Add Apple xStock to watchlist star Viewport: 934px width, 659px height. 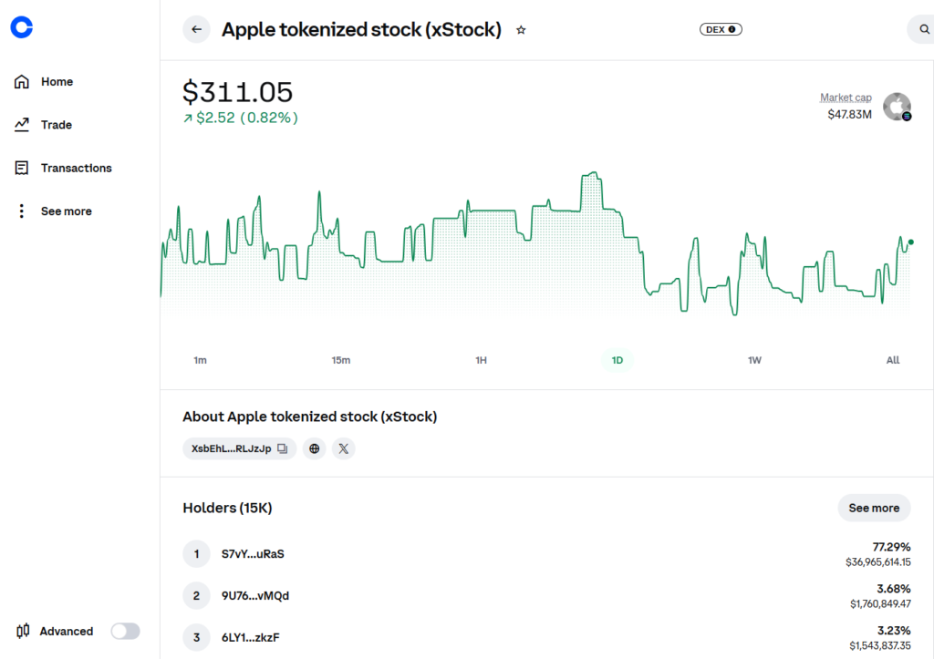(521, 30)
